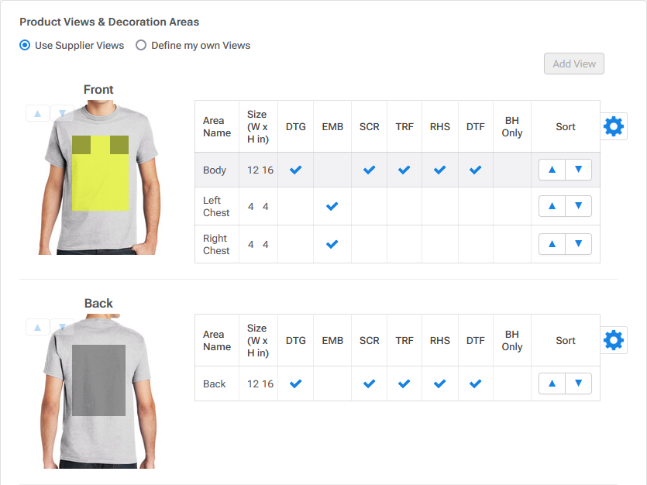This screenshot has width=647, height=485.
Task: Click the down arrow above Front shirt thumbnail
Action: [x=62, y=113]
